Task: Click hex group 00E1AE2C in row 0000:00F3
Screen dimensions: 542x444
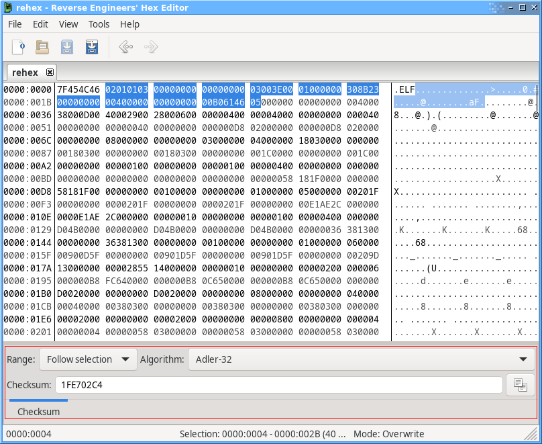Action: click(x=320, y=204)
